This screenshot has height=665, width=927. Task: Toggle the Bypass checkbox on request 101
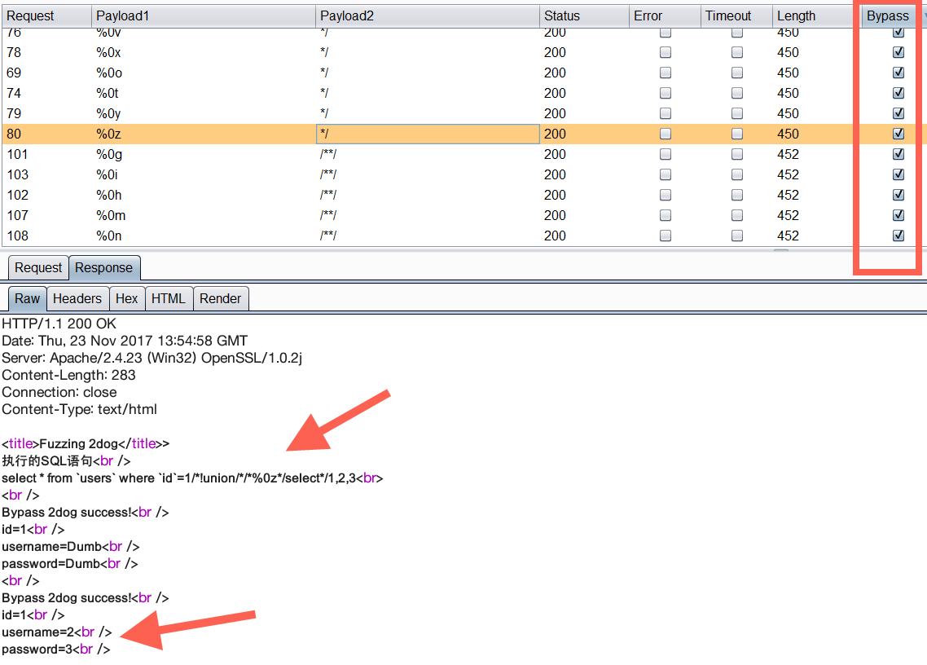pyautogui.click(x=898, y=154)
